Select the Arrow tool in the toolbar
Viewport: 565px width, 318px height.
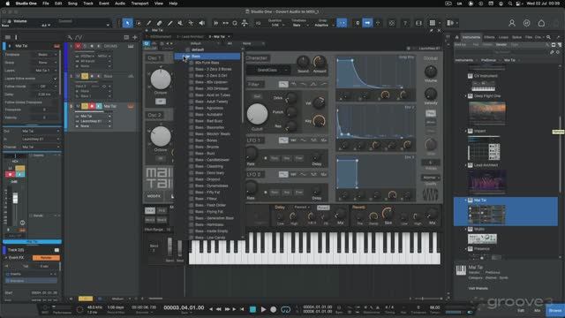pyautogui.click(x=127, y=23)
